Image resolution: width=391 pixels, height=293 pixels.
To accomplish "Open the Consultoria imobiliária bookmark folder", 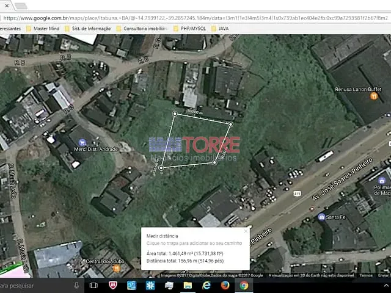I will tap(142, 29).
